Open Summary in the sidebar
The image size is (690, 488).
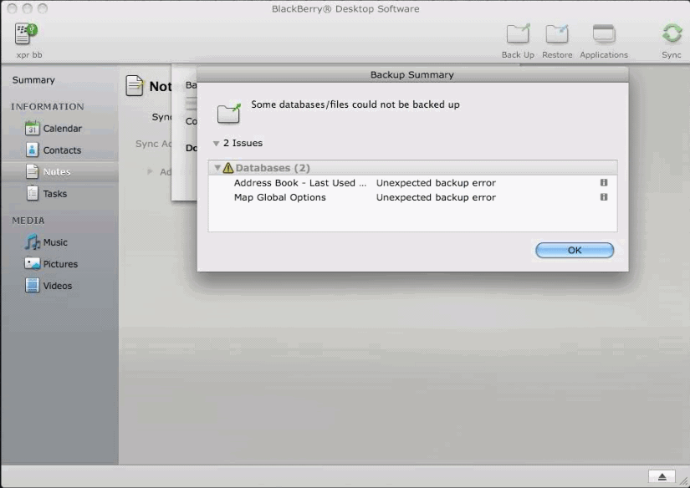33,80
